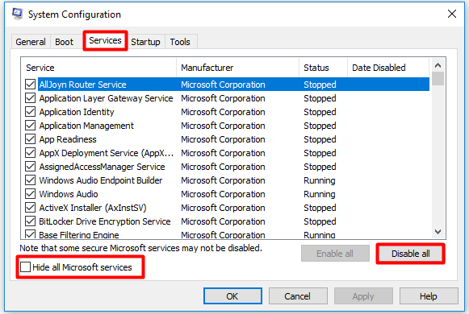The image size is (469, 314).
Task: Select the Windows Audio row name
Action: 69,194
